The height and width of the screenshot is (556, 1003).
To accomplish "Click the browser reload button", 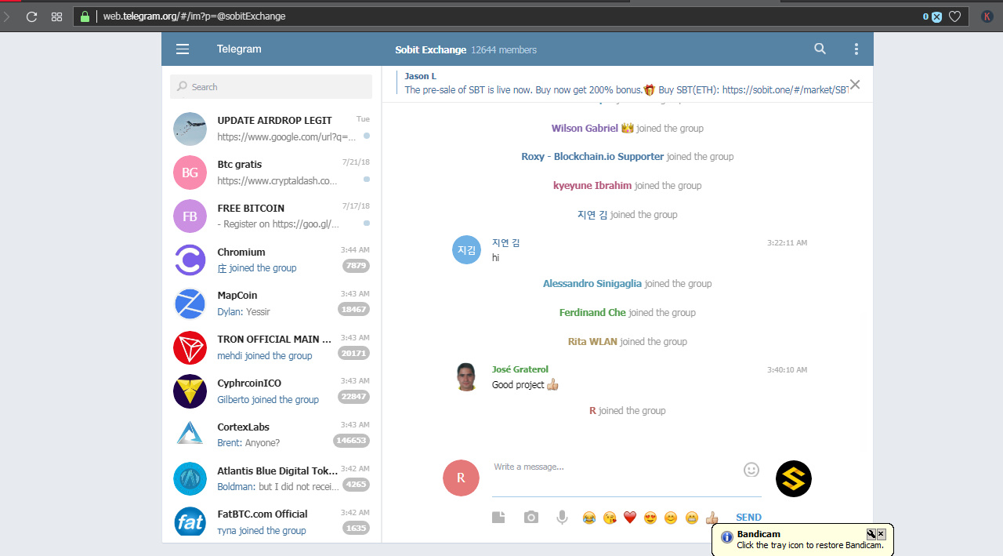I will point(31,16).
